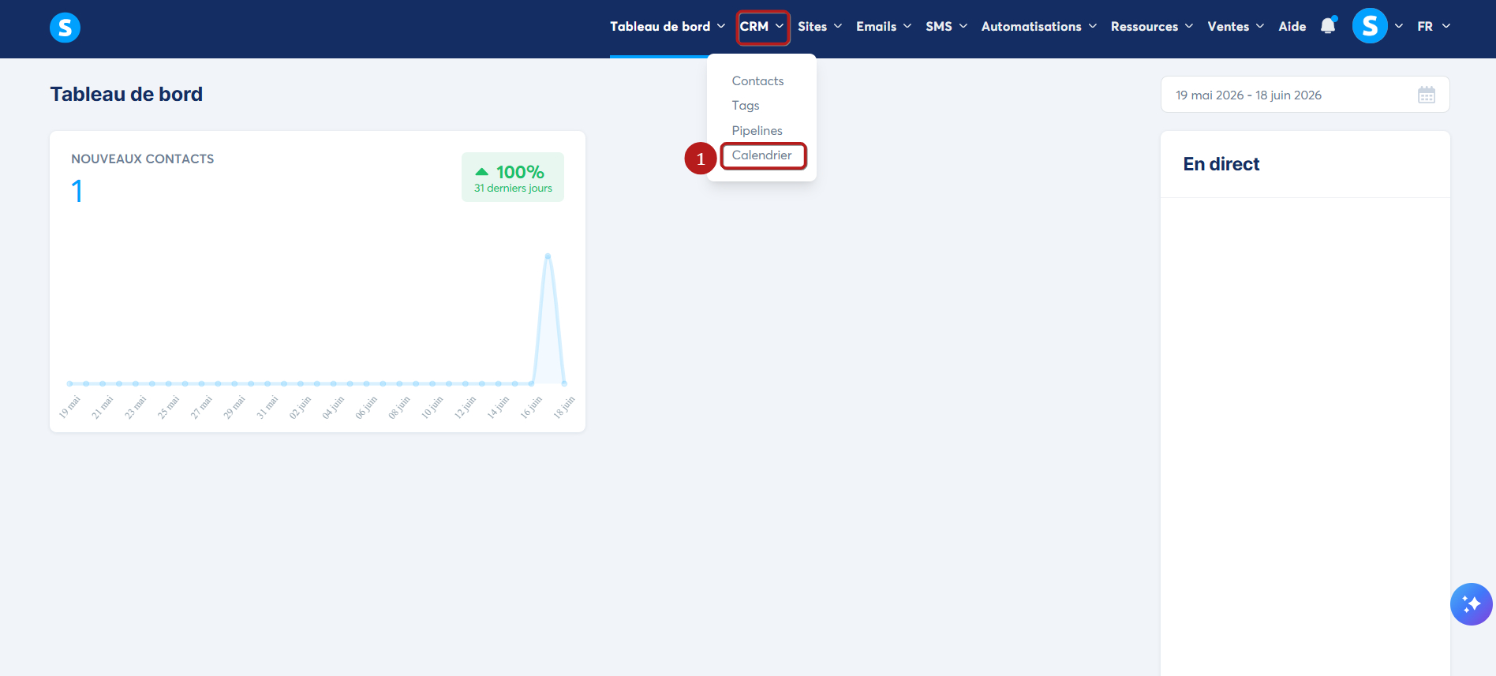Screen dimensions: 1496x676
Task: Expand the SMS menu
Action: [947, 26]
